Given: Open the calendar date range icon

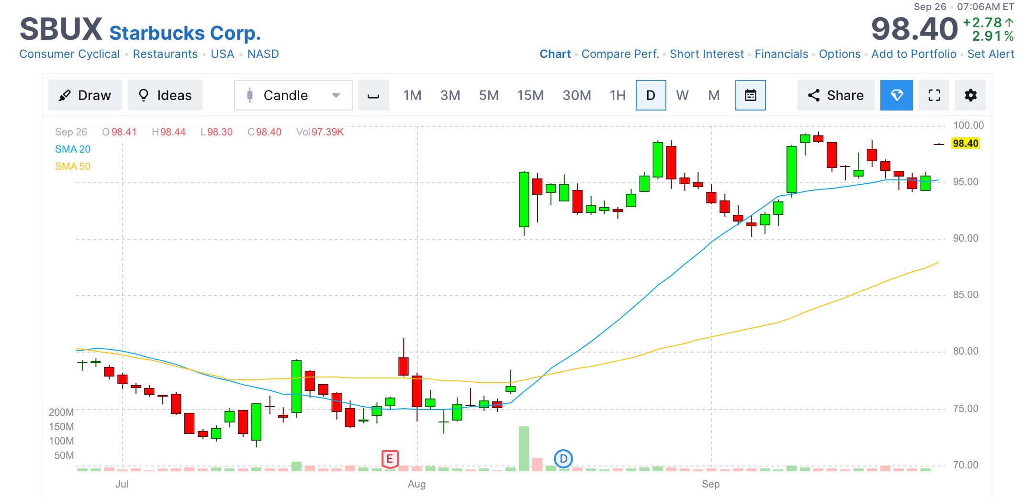Looking at the screenshot, I should tap(750, 95).
